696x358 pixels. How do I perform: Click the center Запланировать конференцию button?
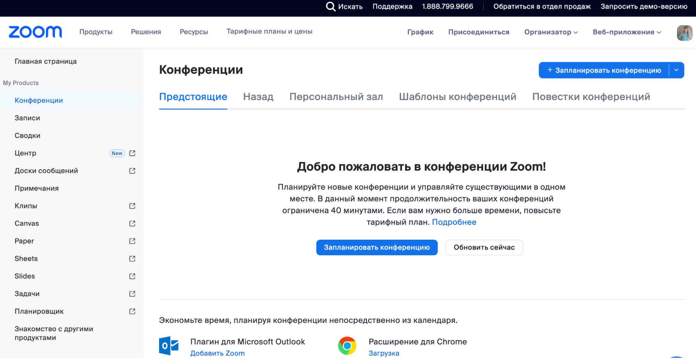point(377,247)
